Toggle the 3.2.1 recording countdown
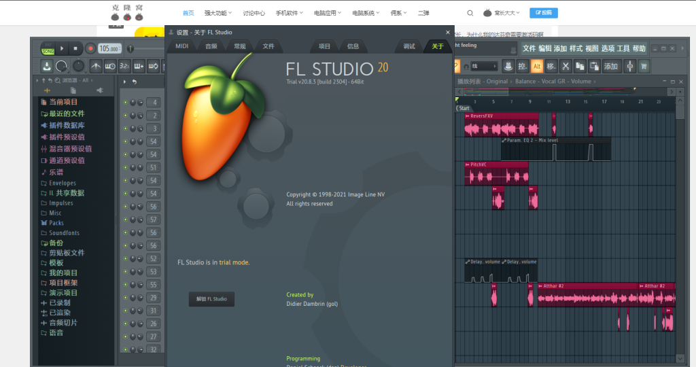This screenshot has width=696, height=367. coord(125,67)
